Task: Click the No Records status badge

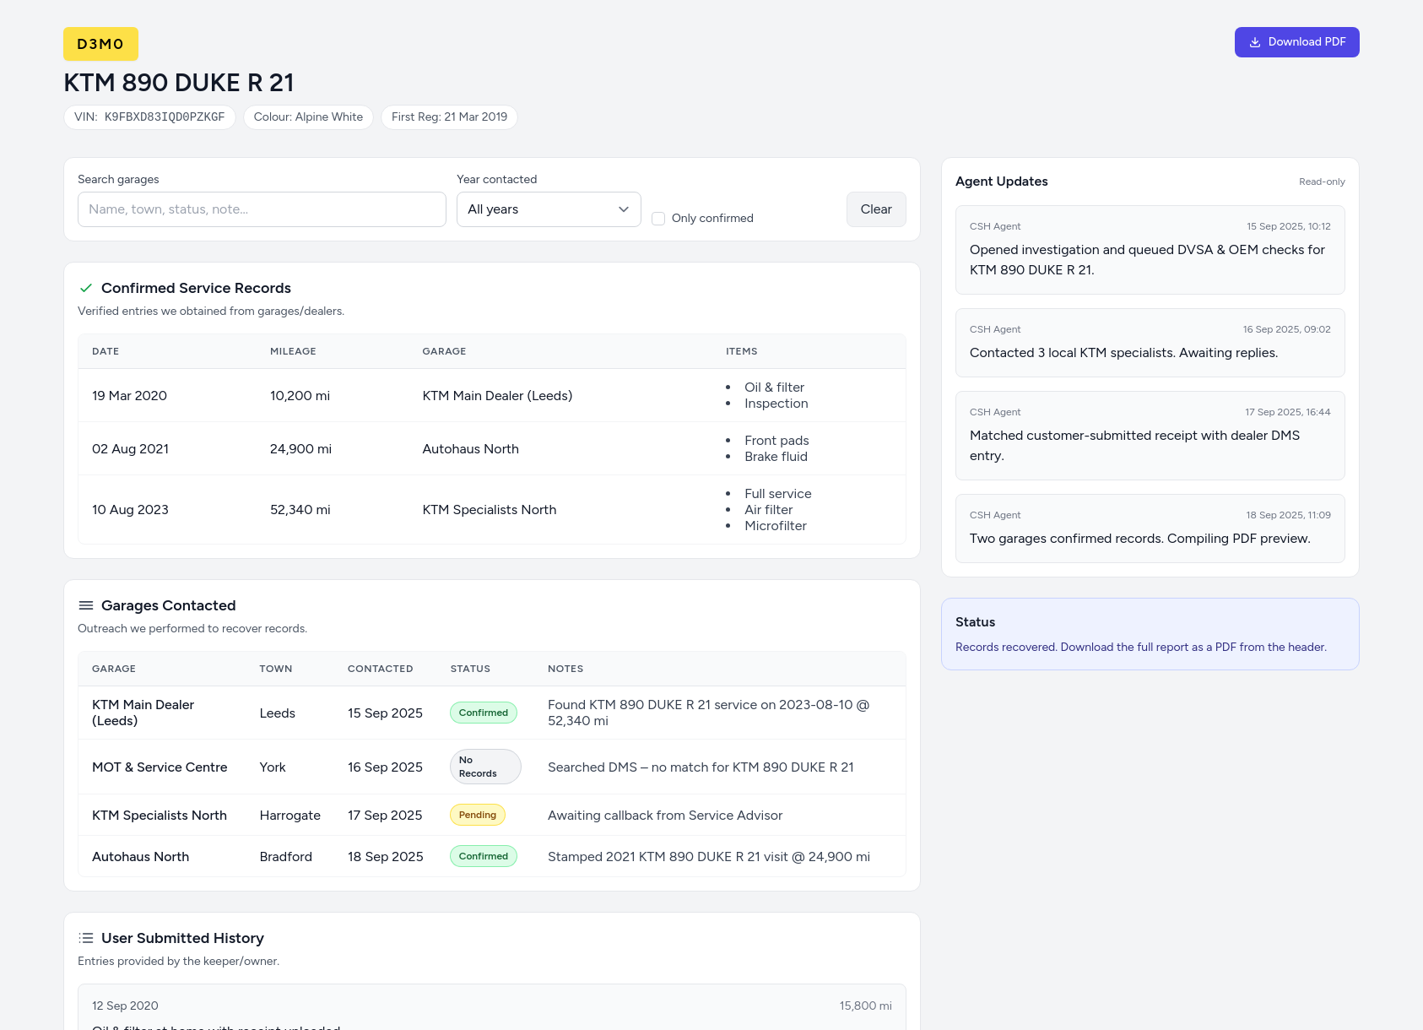Action: coord(484,767)
